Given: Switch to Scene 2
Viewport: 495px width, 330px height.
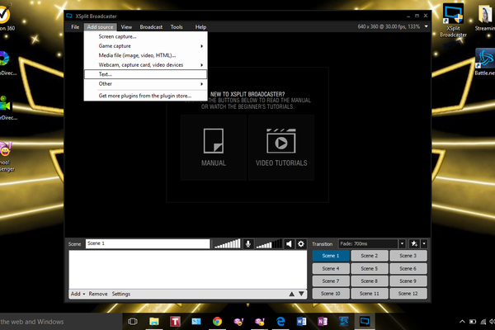Looking at the screenshot, I should coord(370,257).
